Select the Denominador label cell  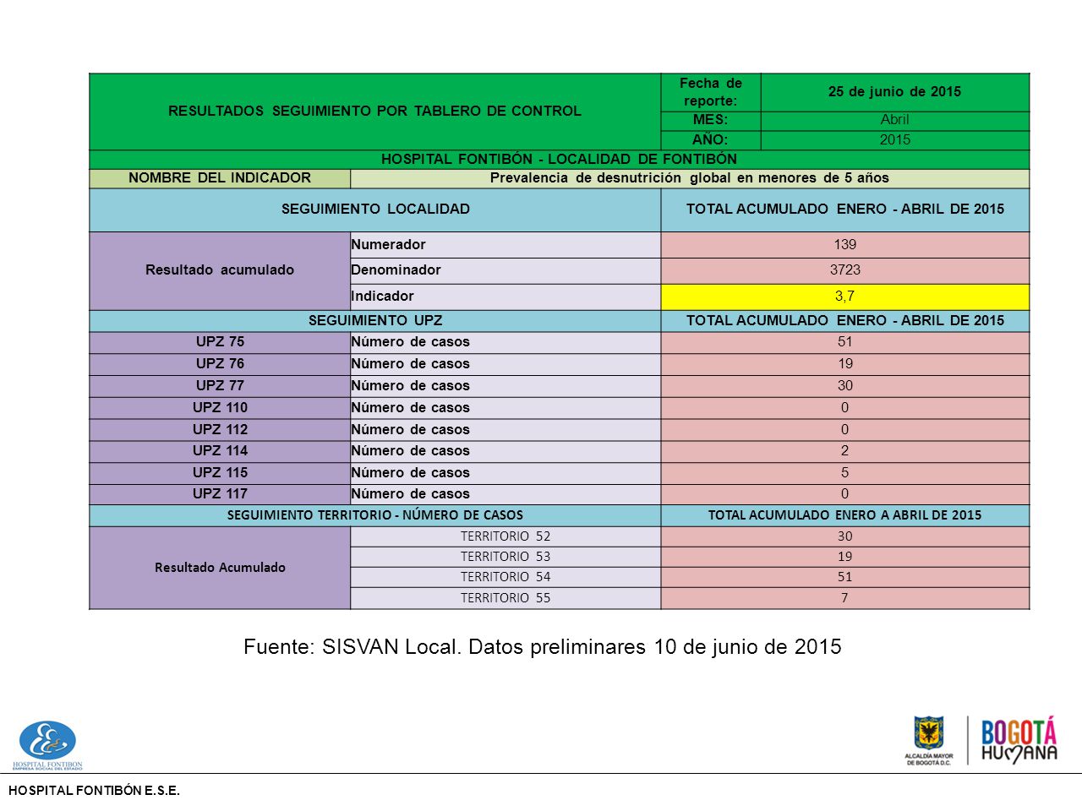[505, 270]
